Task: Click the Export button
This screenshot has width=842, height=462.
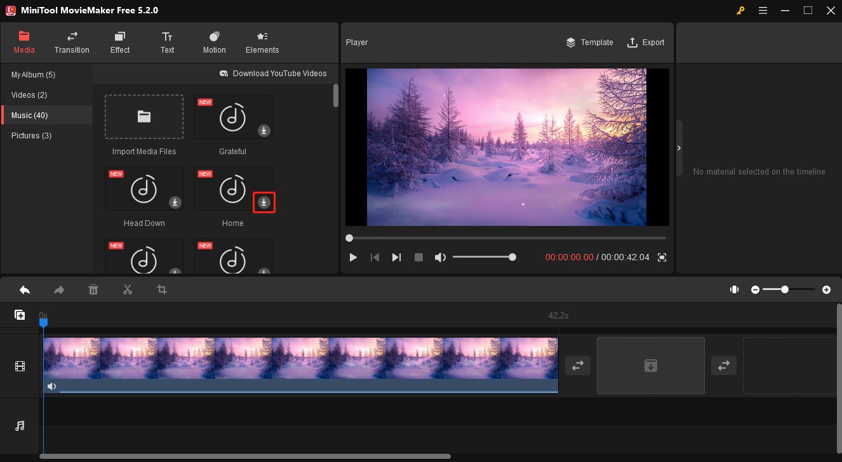Action: coord(646,43)
